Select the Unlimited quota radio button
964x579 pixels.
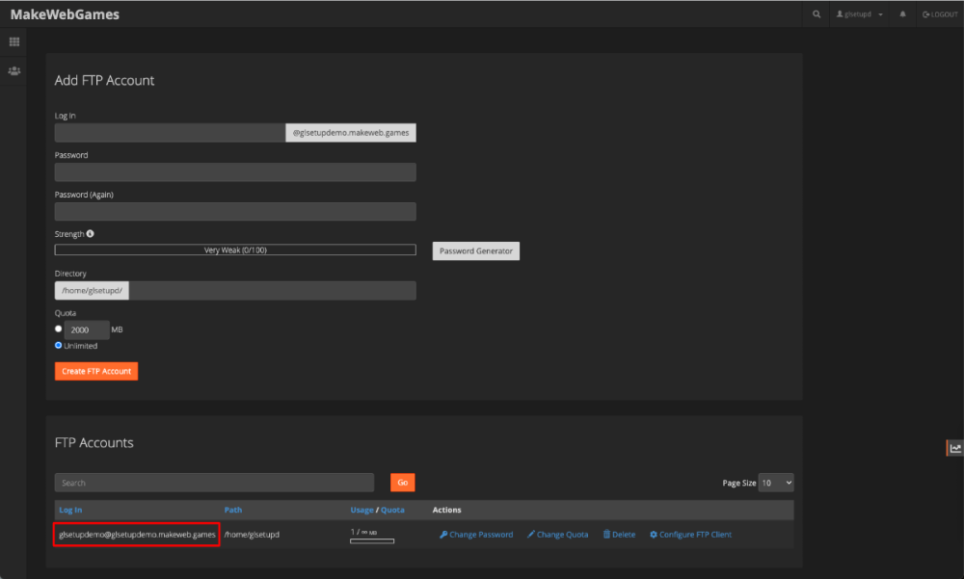[59, 345]
